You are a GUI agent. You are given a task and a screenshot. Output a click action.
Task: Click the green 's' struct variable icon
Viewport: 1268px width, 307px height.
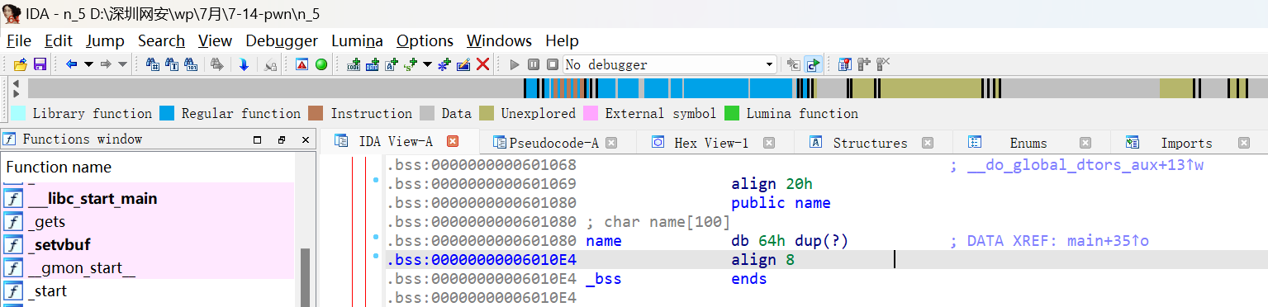410,64
